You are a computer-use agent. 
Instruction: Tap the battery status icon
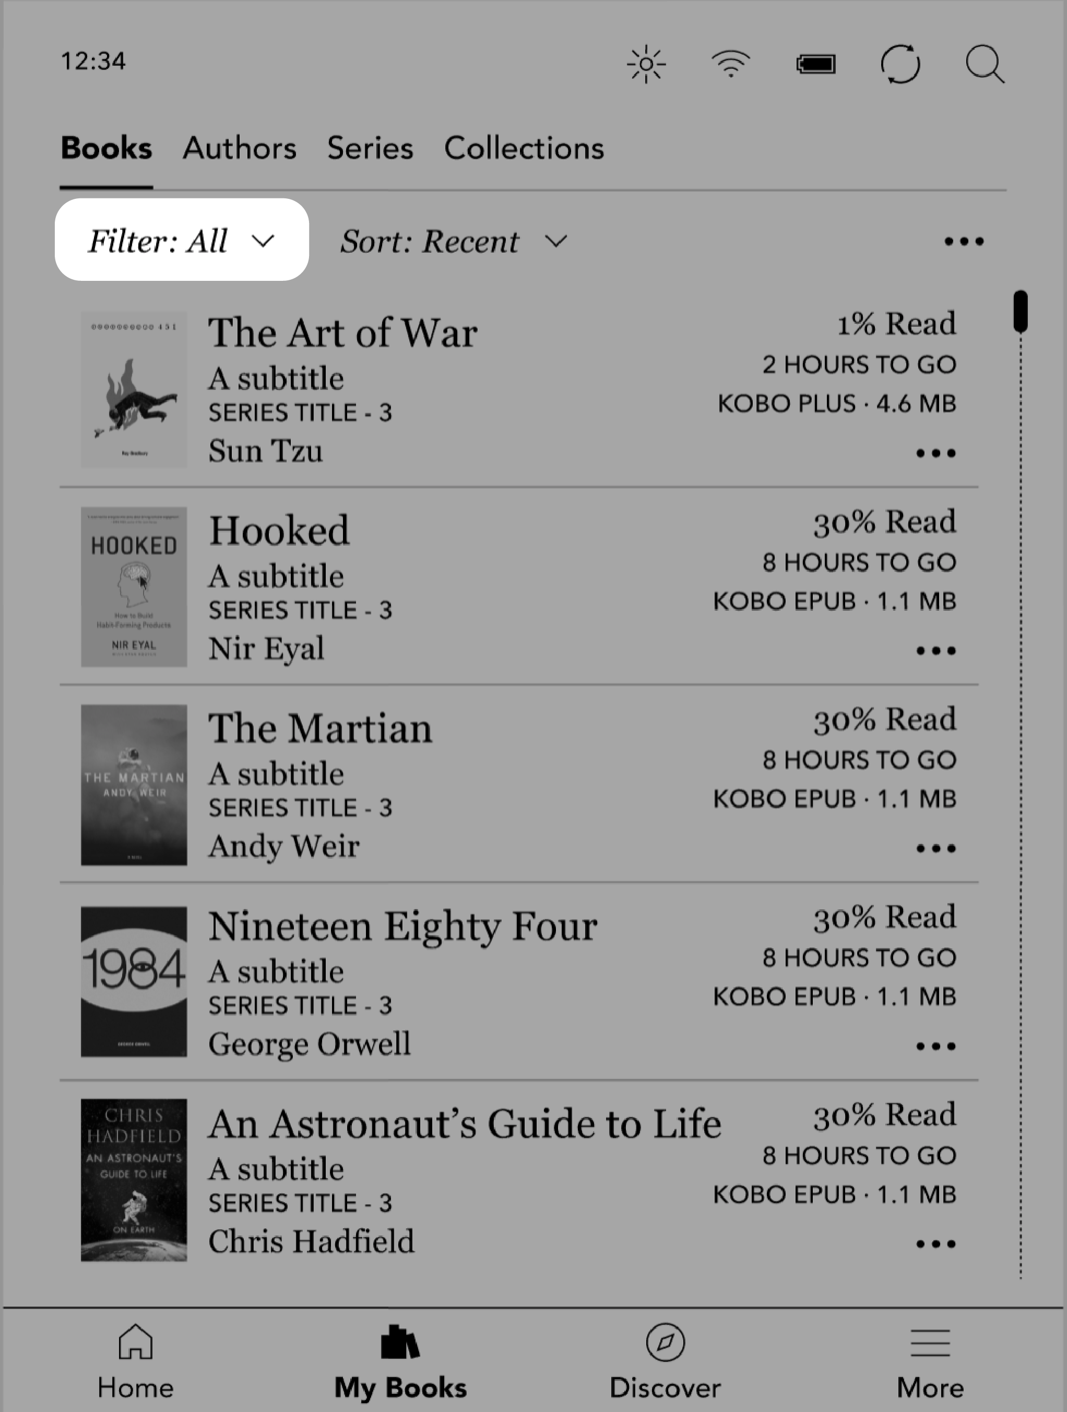coord(816,64)
